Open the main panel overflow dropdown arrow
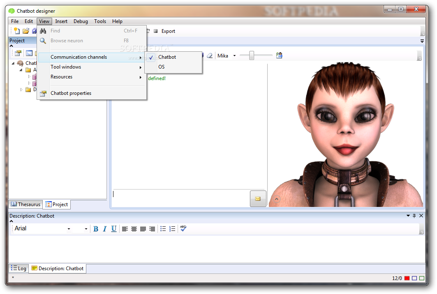Image resolution: width=437 pixels, height=294 pixels. pyautogui.click(x=422, y=41)
